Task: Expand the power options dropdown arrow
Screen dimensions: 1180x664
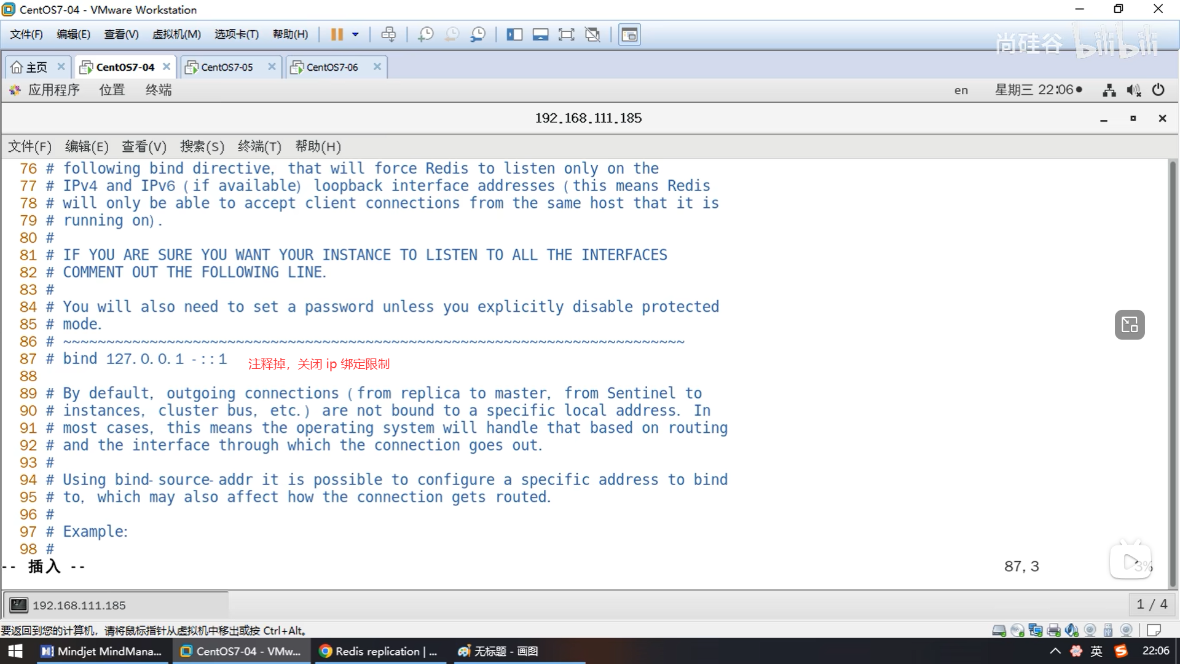Action: [355, 34]
